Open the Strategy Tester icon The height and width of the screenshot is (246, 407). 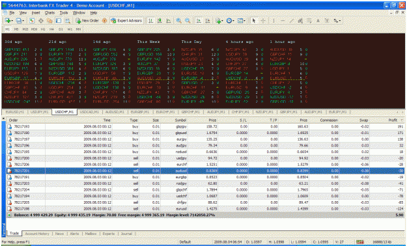pos(68,21)
